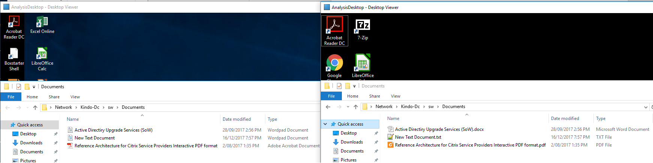
Task: Expand chevron after Network in right address bar
Action: pyautogui.click(x=397, y=107)
